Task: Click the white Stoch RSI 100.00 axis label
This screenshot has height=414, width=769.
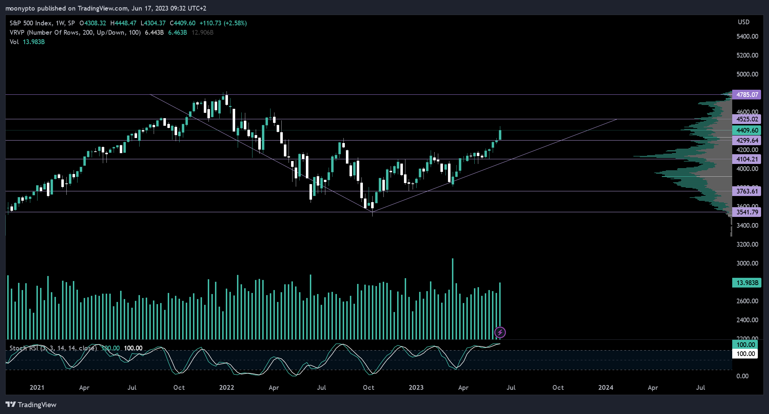Action: (x=745, y=354)
